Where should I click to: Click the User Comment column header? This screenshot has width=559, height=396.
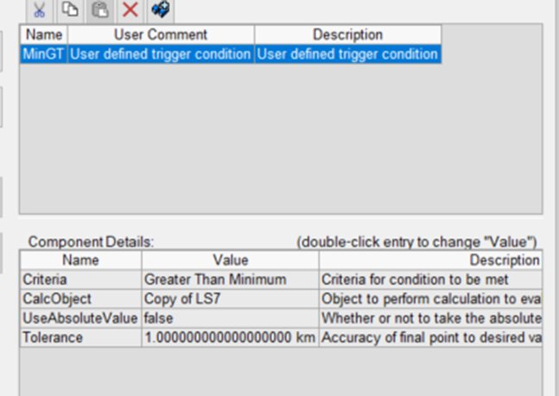click(161, 35)
